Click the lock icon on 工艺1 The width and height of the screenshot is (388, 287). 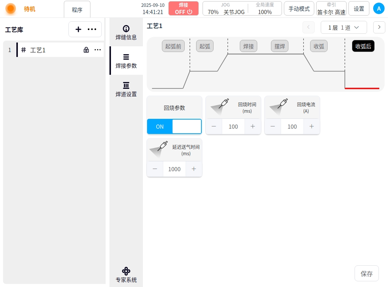[x=86, y=50]
